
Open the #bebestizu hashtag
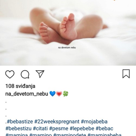pyautogui.click(x=18, y=128)
